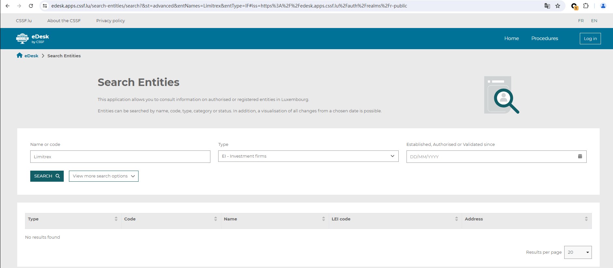
Task: Click the home icon in breadcrumb
Action: (20, 55)
